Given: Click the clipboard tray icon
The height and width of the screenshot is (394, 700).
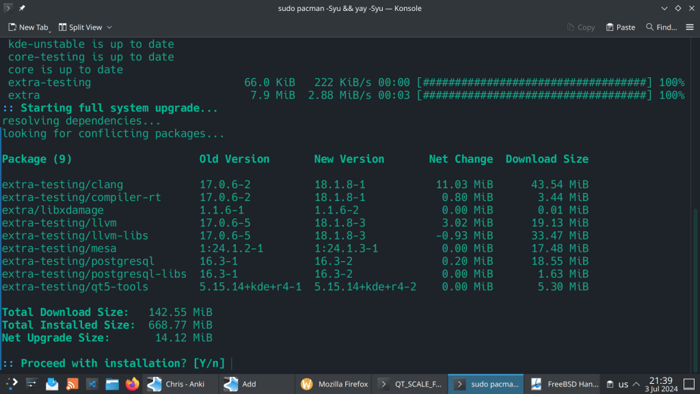Looking at the screenshot, I should [x=608, y=384].
